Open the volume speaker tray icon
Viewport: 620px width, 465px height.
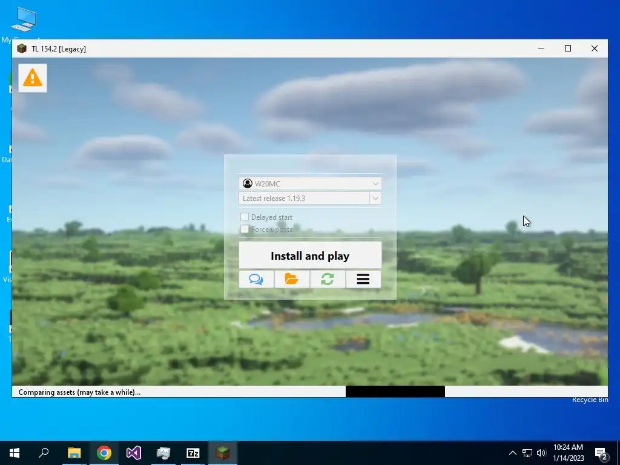(x=541, y=453)
